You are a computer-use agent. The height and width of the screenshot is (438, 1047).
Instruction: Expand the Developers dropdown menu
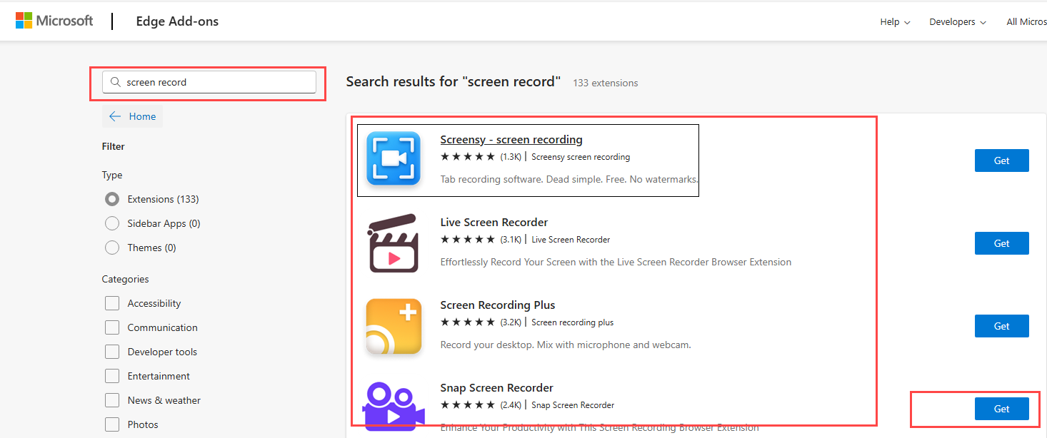point(958,22)
